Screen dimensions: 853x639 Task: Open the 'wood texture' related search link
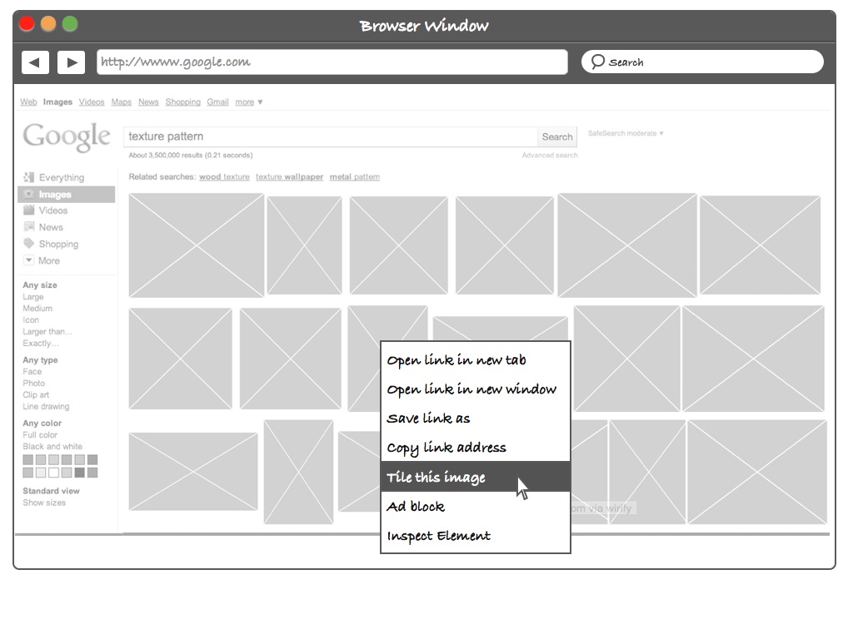(x=224, y=177)
